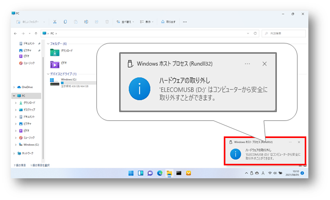Collapse the デバイスとドライブ (1) group
The height and width of the screenshot is (200, 330).
pyautogui.click(x=48, y=74)
